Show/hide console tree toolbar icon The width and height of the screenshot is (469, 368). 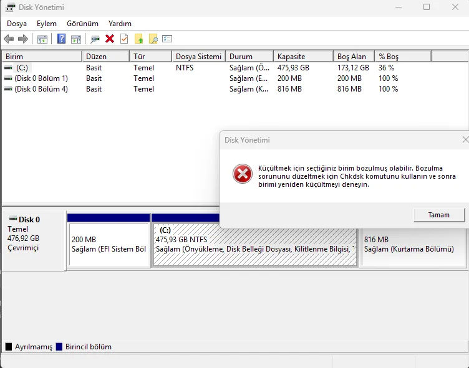pyautogui.click(x=42, y=39)
